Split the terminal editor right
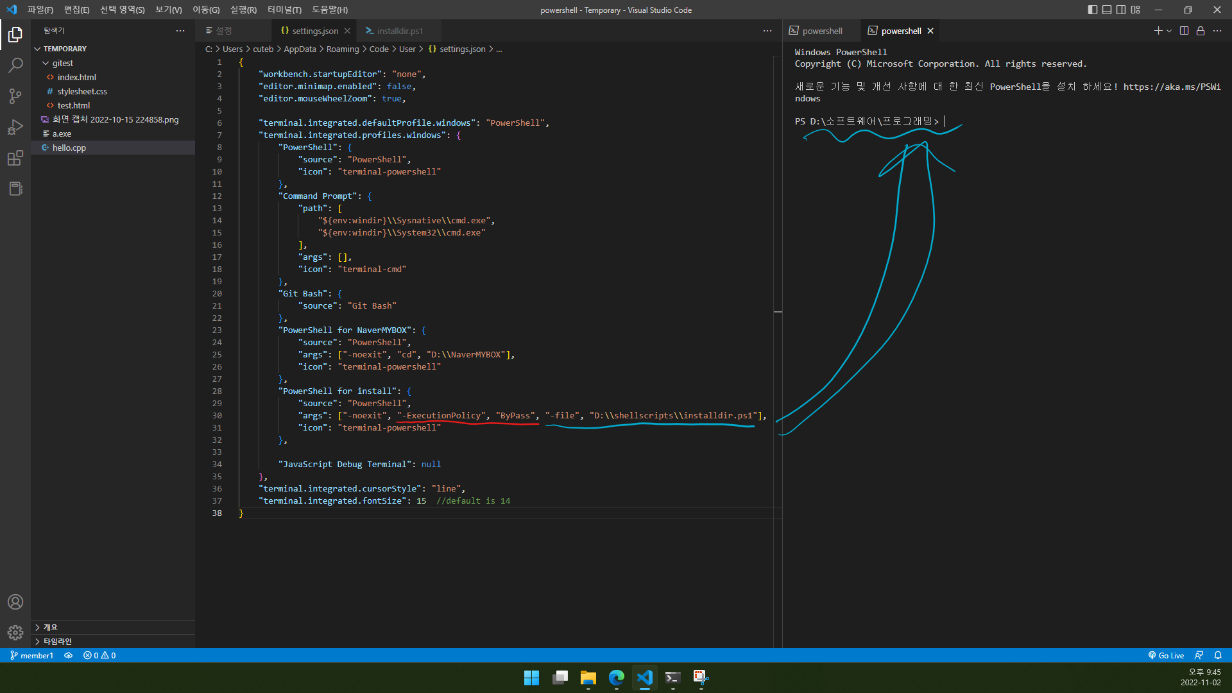This screenshot has height=693, width=1232. (1184, 31)
